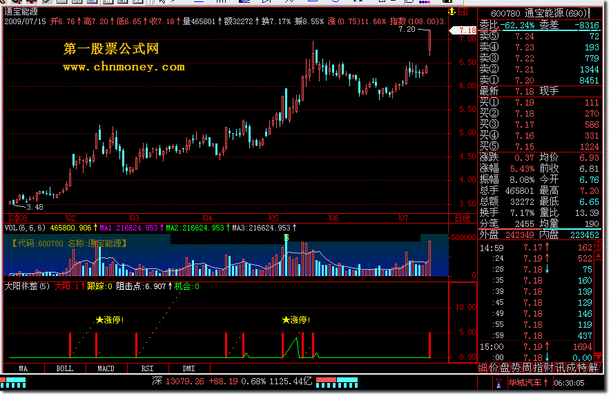Click the 06:30:05 clock in status bar

(570, 383)
